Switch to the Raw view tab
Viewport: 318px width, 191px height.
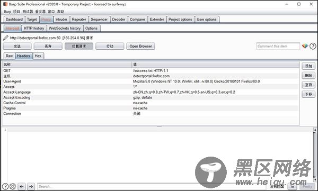tap(10, 56)
